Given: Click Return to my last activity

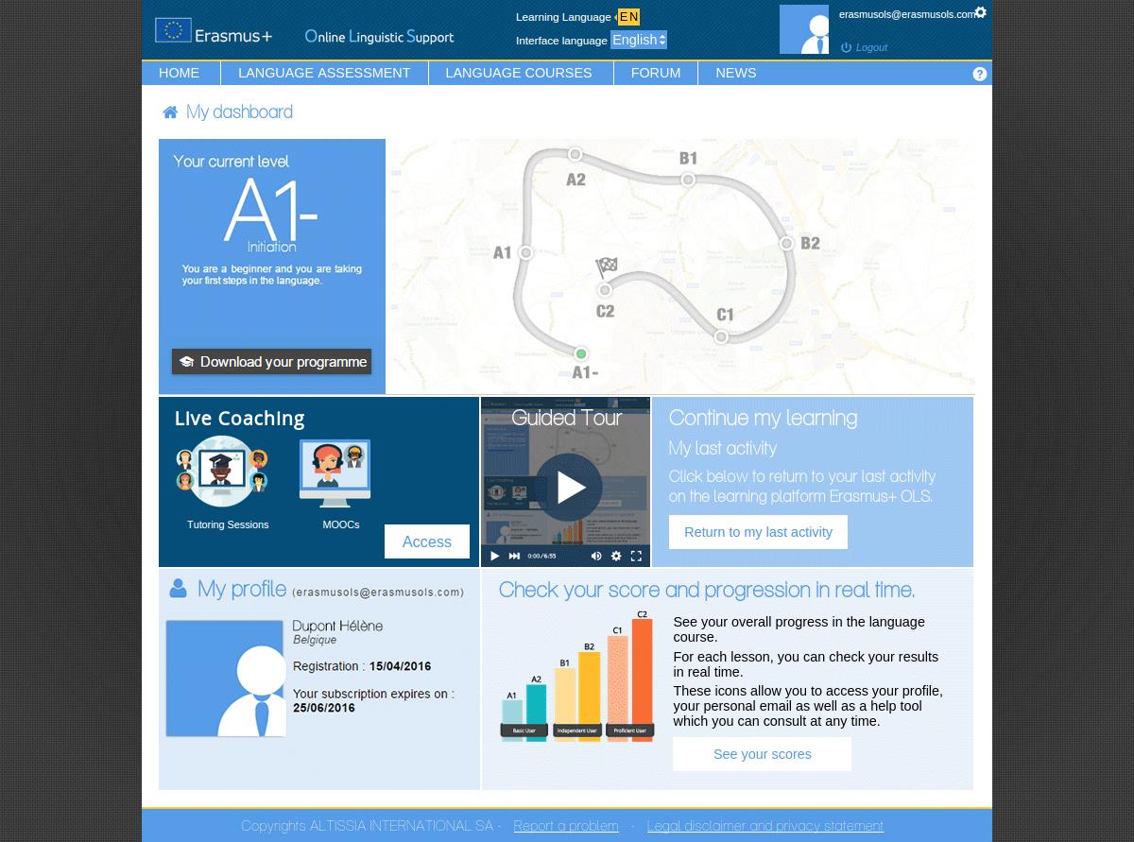Looking at the screenshot, I should click(758, 532).
